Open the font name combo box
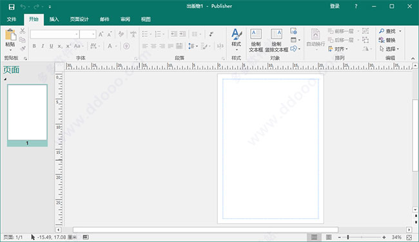419x242 pixels. click(x=55, y=34)
